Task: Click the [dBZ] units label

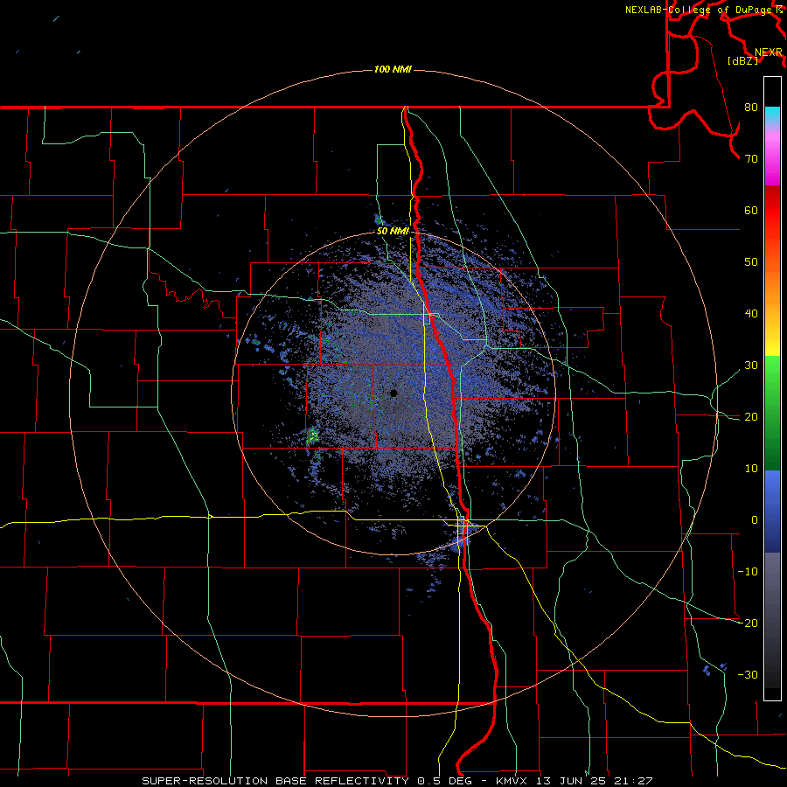Action: (742, 61)
